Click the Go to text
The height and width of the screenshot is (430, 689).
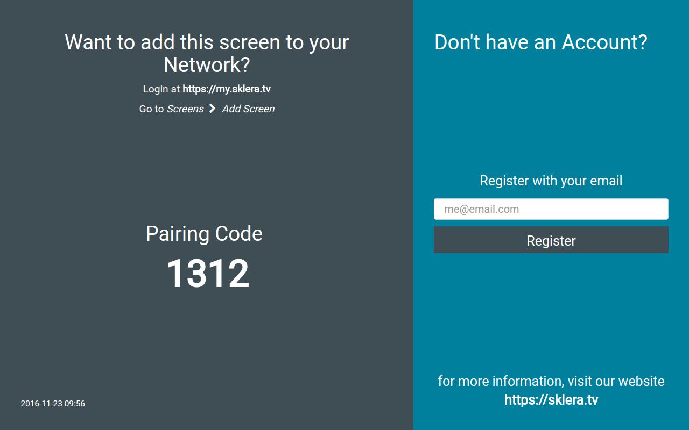151,109
